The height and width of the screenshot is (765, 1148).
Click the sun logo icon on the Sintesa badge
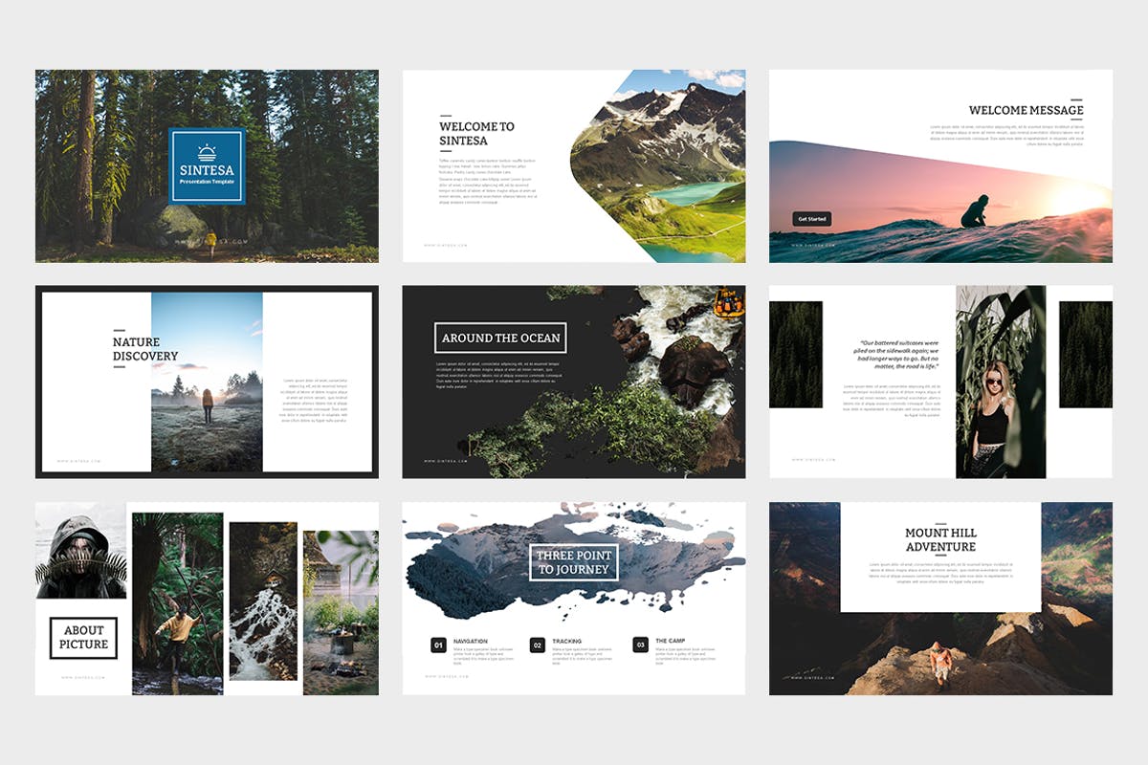tap(207, 151)
